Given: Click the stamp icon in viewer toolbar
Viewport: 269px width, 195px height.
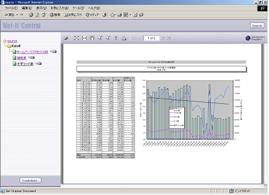Looking at the screenshot, I should click(124, 38).
